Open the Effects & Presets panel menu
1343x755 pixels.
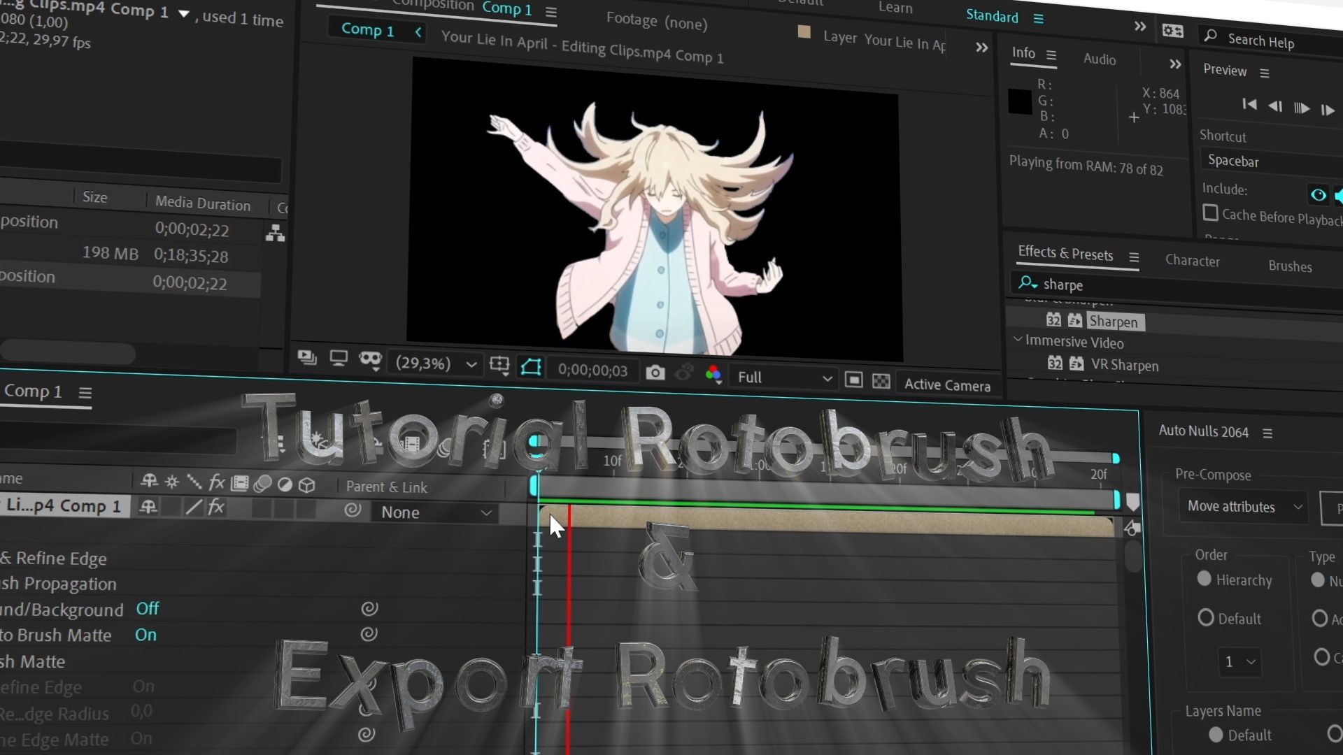(x=1134, y=257)
